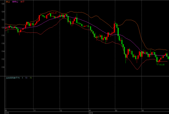Click the 2016 year label
Image resolution: width=169 pixels, height=114 pixels.
click(x=91, y=113)
